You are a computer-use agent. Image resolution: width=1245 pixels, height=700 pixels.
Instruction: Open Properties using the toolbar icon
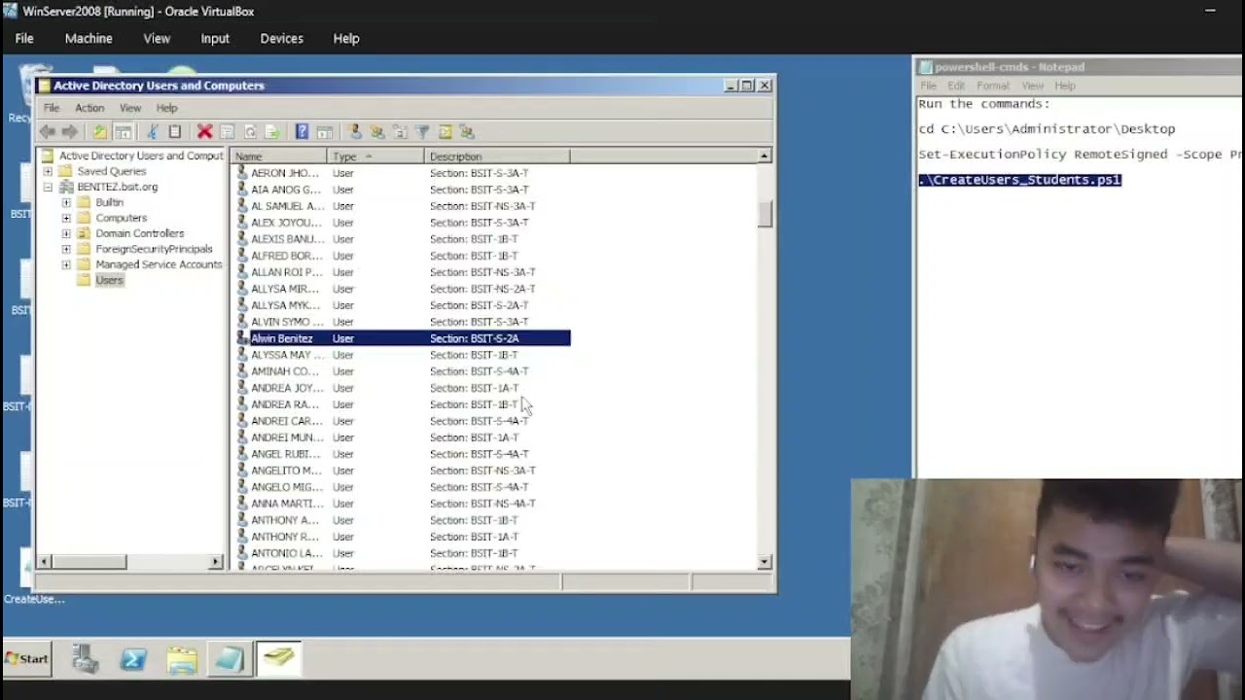point(227,131)
